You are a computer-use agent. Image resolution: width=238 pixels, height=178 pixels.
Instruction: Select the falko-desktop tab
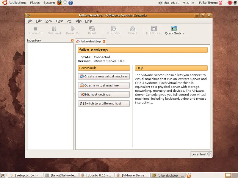tap(91, 42)
